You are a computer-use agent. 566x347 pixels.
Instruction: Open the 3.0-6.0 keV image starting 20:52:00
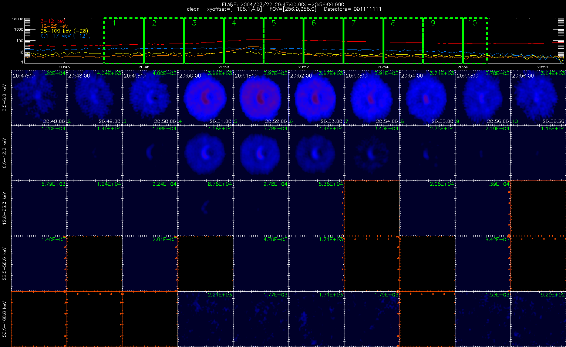(x=317, y=97)
